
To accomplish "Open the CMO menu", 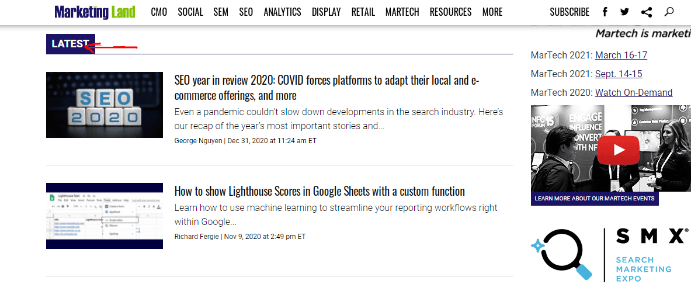I will coord(159,12).
